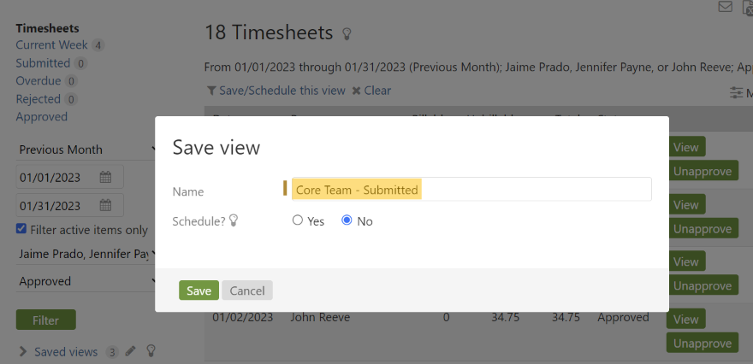
Task: Click the lightbulb hint next to Schedule?
Action: pyautogui.click(x=234, y=220)
